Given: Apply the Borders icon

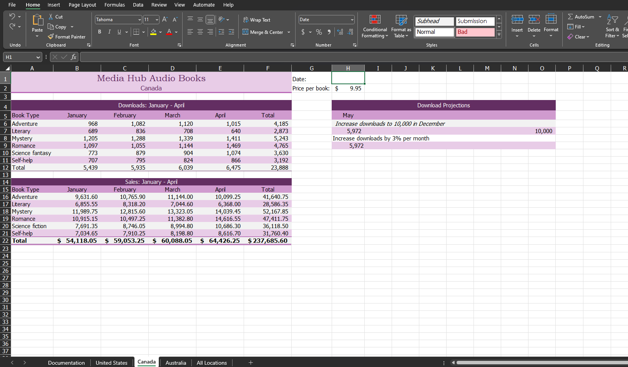Looking at the screenshot, I should pyautogui.click(x=136, y=32).
